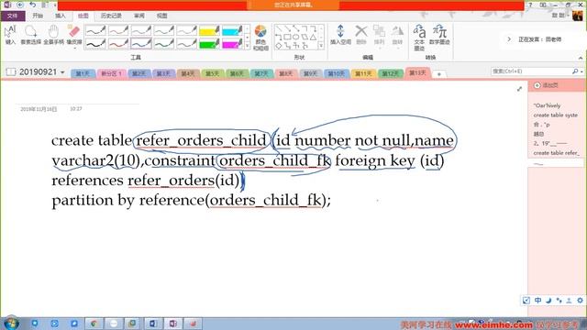Select the thin blue pen in the top row
587x330 pixels.
141,30
